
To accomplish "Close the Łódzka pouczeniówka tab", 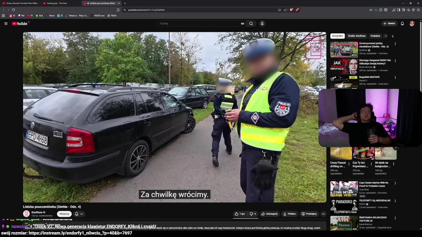I will coord(119,3).
